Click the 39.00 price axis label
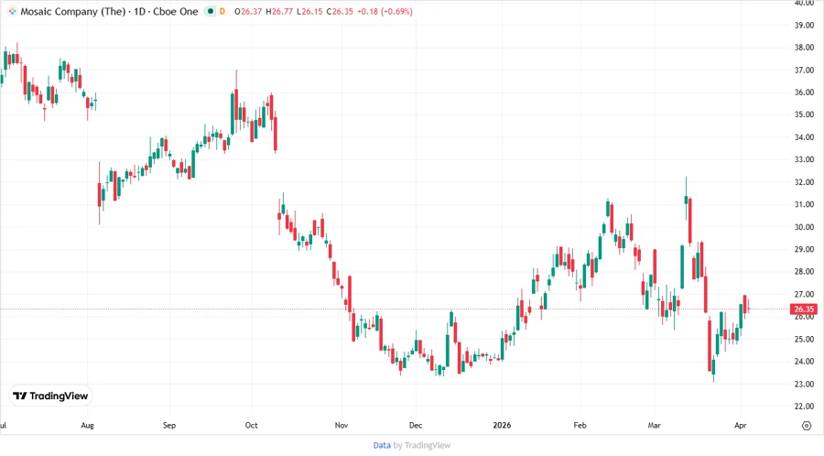The width and height of the screenshot is (824, 456). [804, 25]
